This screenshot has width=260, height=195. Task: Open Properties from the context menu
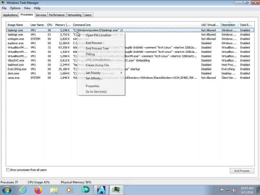point(101,86)
